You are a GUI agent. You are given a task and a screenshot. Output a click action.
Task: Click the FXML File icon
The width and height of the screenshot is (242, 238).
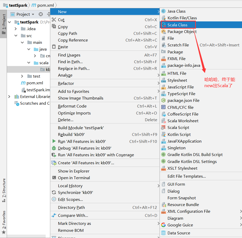click(x=163, y=59)
